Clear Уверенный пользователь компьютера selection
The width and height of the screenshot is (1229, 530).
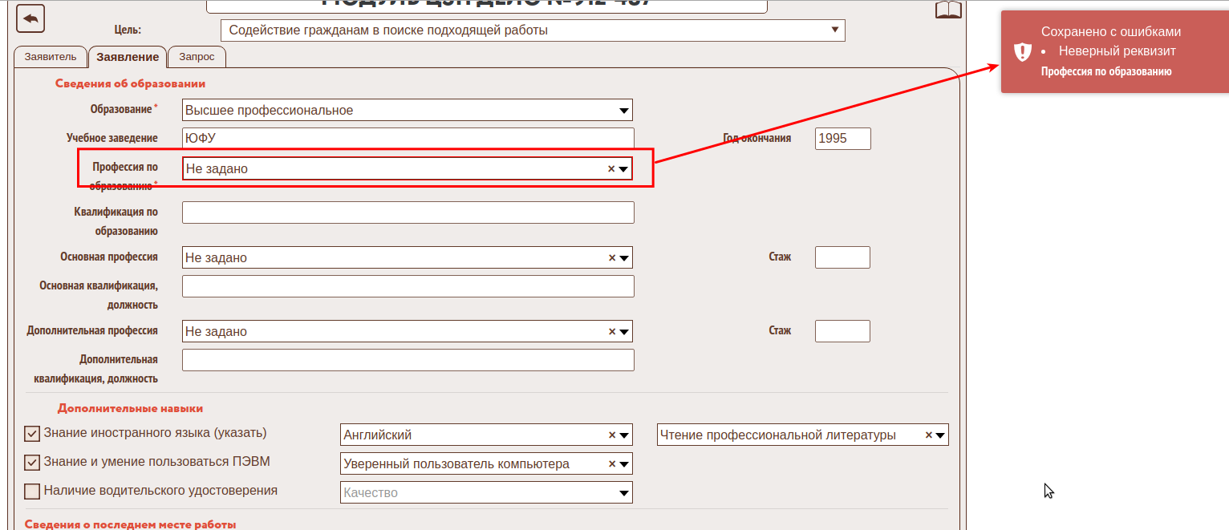point(611,464)
